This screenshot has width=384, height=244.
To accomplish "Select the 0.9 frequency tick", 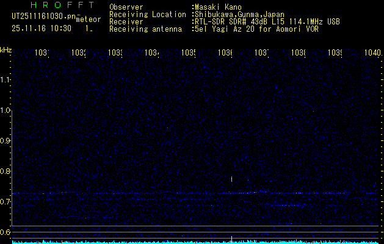I will point(5,141).
